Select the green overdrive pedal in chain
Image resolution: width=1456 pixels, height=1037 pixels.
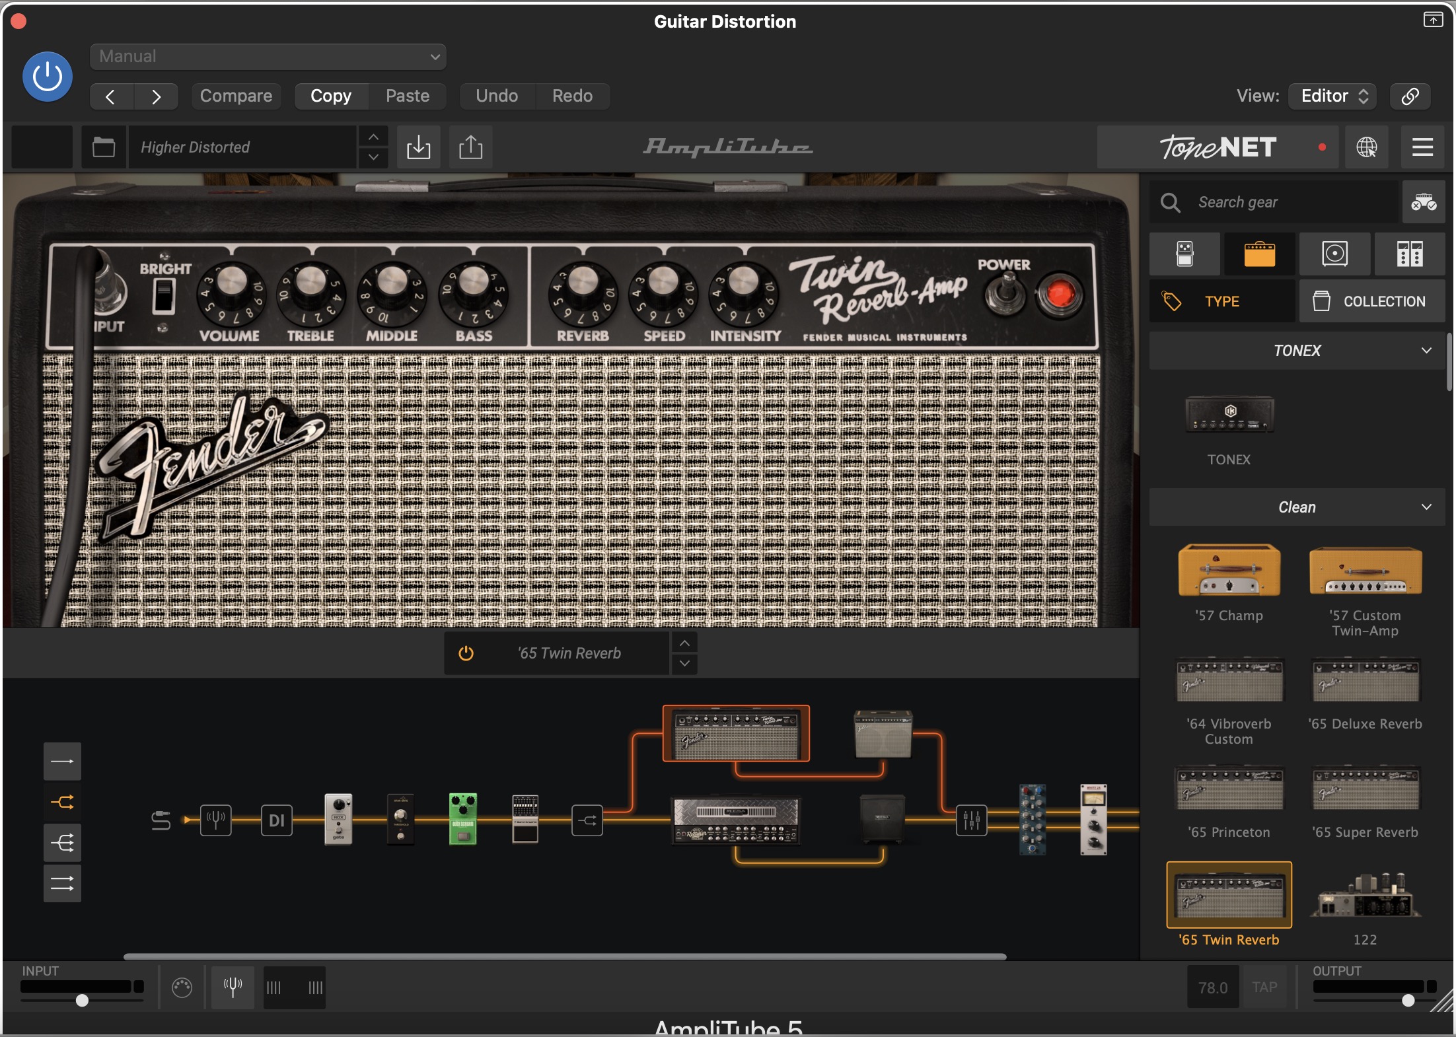click(x=462, y=819)
